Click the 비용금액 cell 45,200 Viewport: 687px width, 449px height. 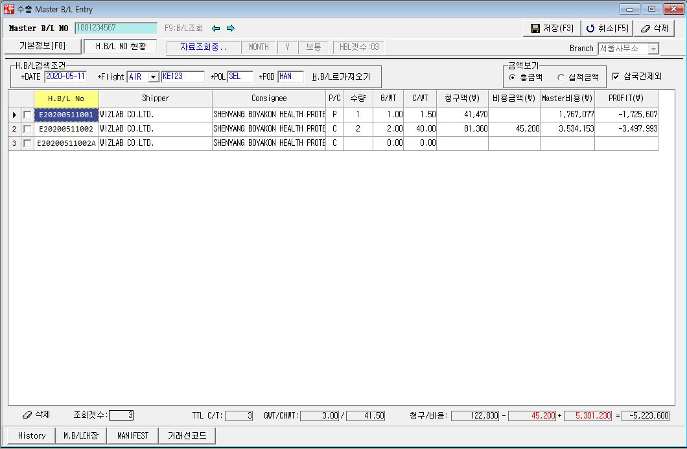(x=515, y=129)
